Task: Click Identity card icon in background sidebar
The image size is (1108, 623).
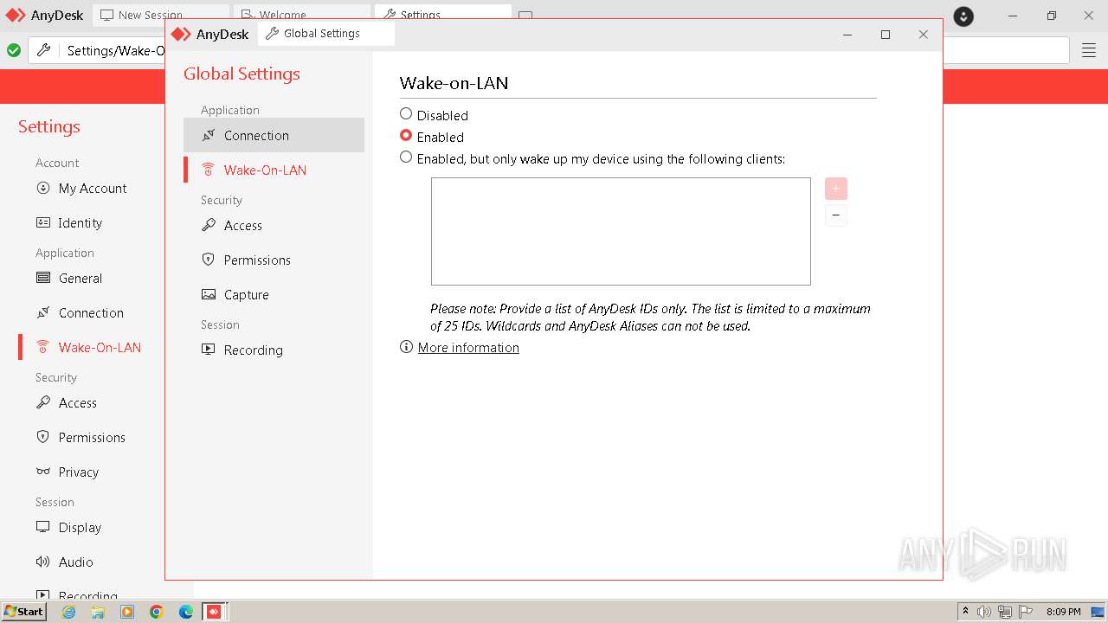Action: coord(43,222)
